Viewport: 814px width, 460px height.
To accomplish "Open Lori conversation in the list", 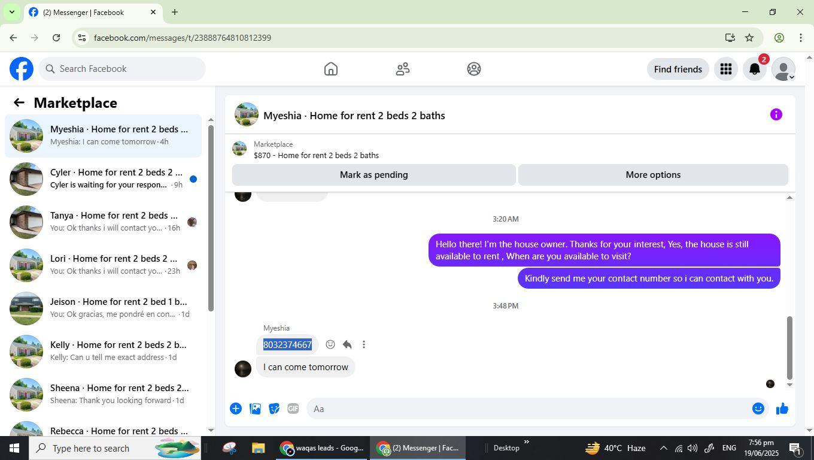I will click(103, 265).
